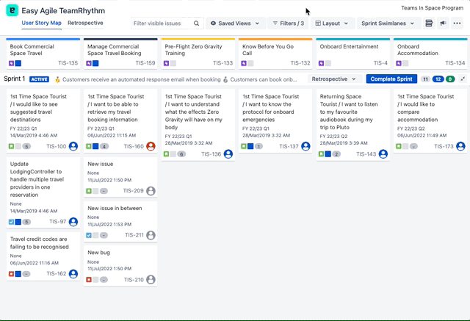Click the blue status square on TIS-160
The width and height of the screenshot is (470, 321).
[95, 146]
